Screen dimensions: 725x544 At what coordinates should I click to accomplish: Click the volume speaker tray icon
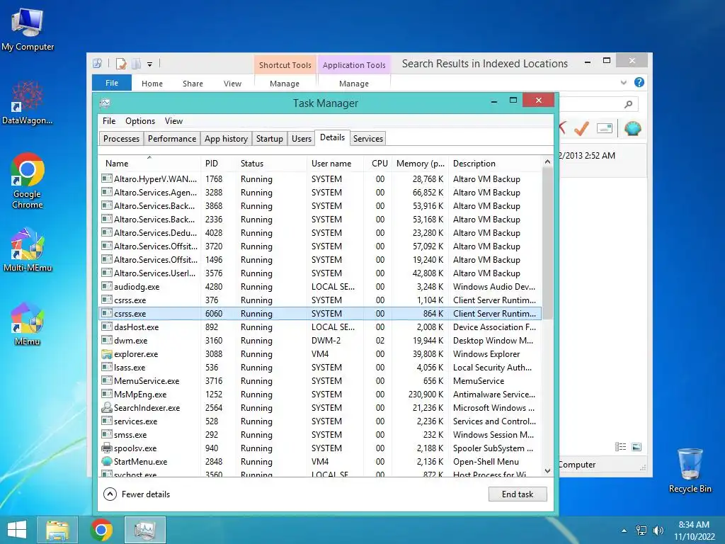point(658,531)
